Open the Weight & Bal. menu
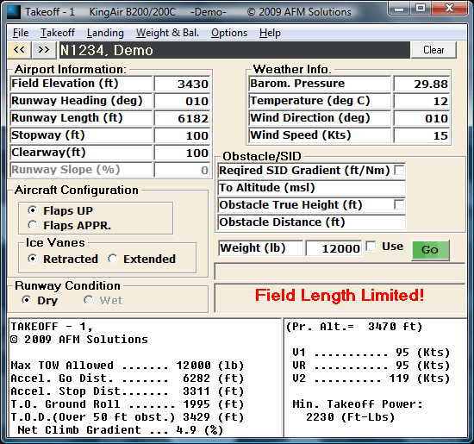Viewport: 474px width, 444px height. click(167, 33)
